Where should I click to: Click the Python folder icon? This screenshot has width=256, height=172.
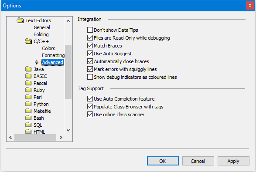coord(28,104)
